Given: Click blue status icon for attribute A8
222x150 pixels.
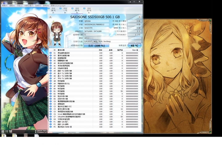Looking at the screenshot, I should point(51,81).
